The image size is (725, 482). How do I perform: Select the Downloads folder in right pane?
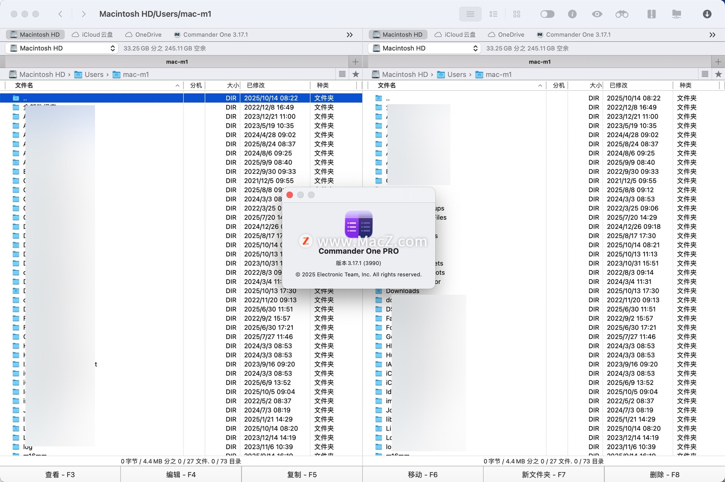click(402, 291)
